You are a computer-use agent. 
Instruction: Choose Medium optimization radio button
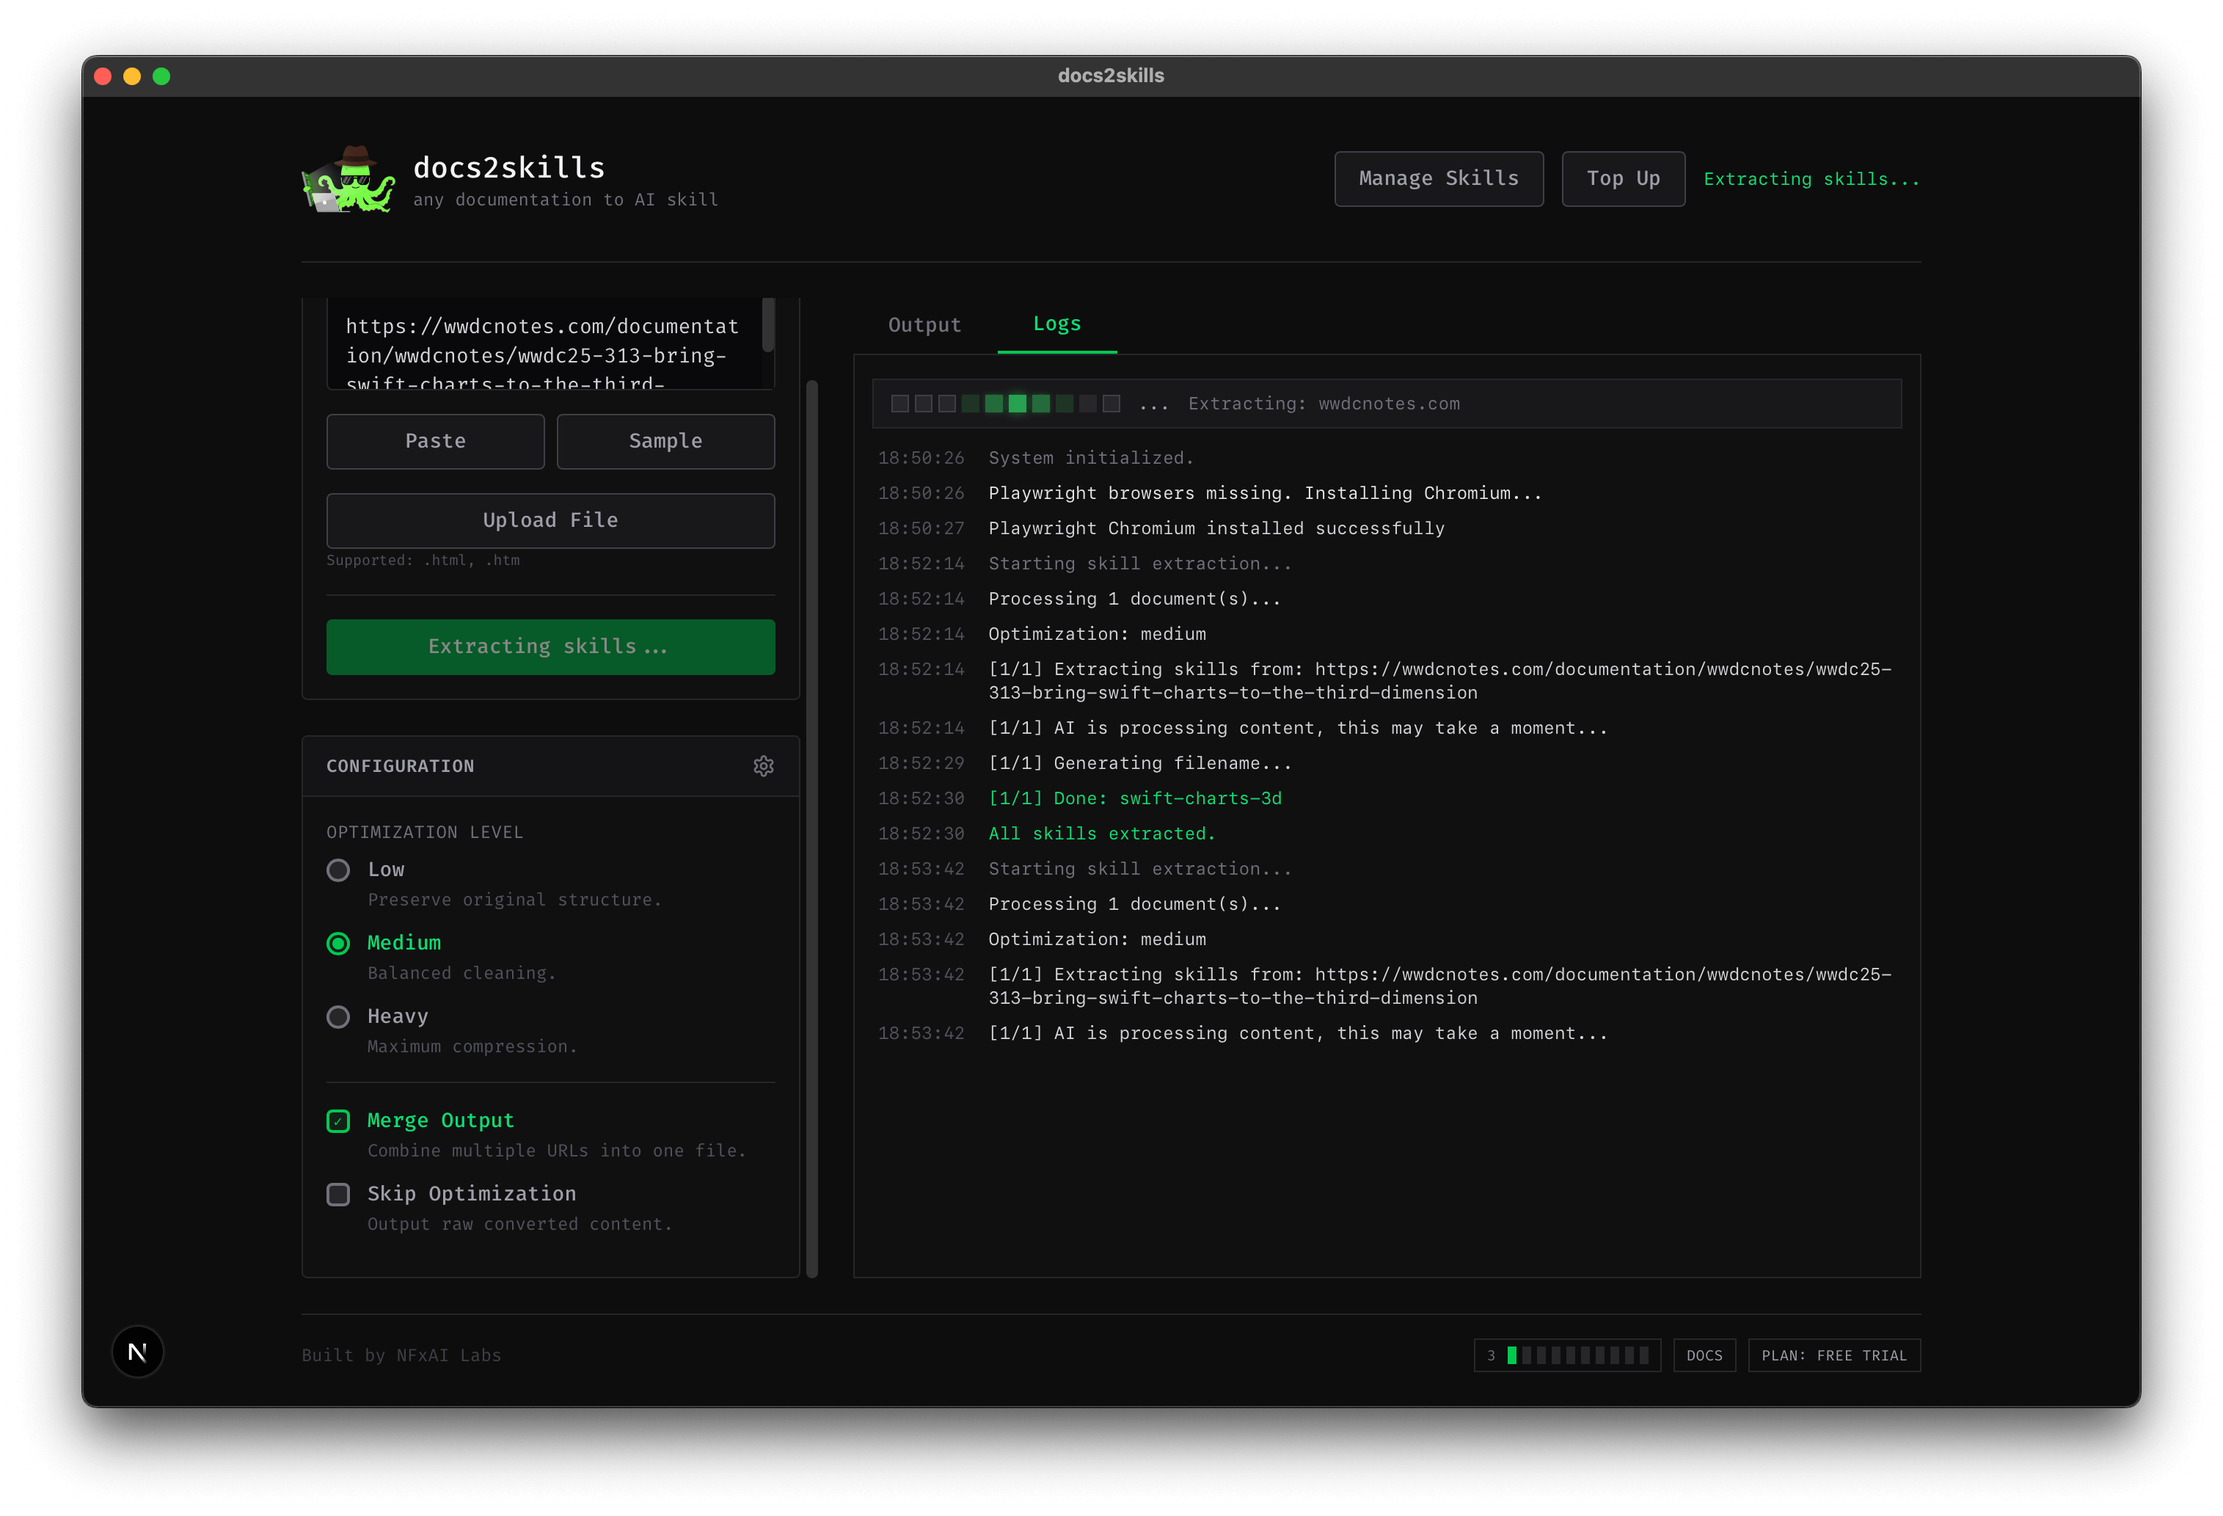(339, 944)
